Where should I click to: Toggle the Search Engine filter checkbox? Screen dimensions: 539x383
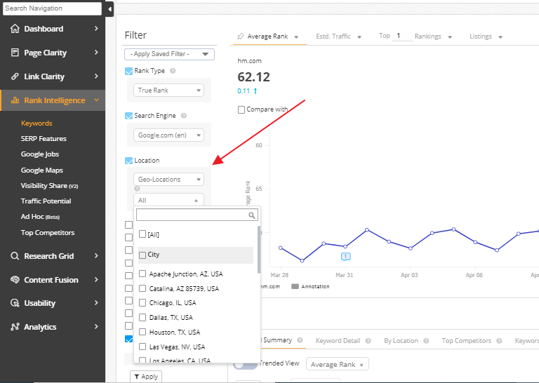(129, 116)
